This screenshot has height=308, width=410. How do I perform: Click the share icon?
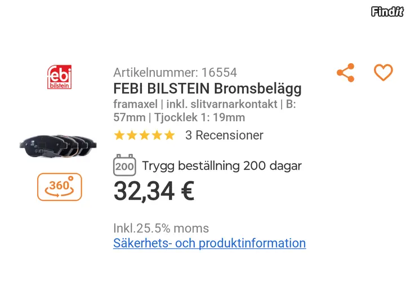coord(345,73)
